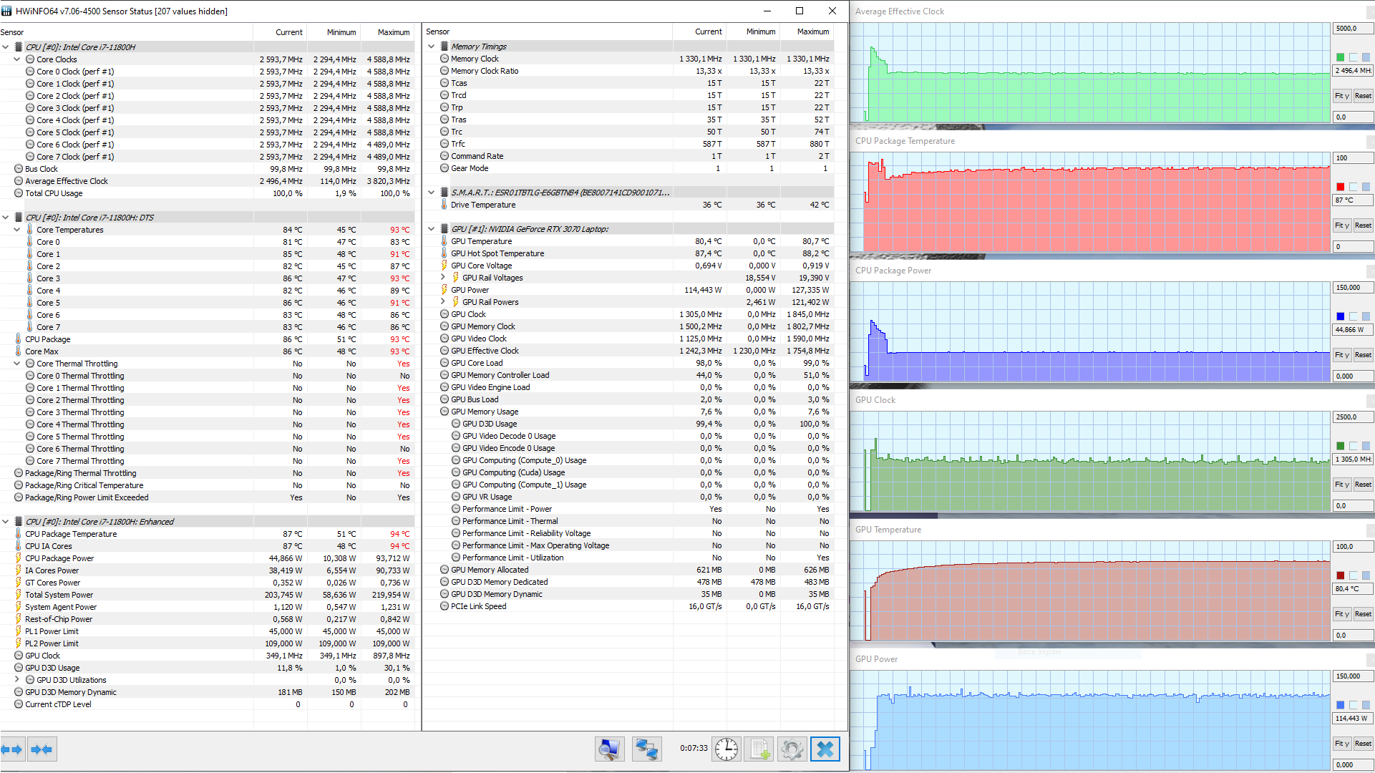This screenshot has height=773, width=1375.
Task: Click the blue X close sensors button
Action: 825,749
